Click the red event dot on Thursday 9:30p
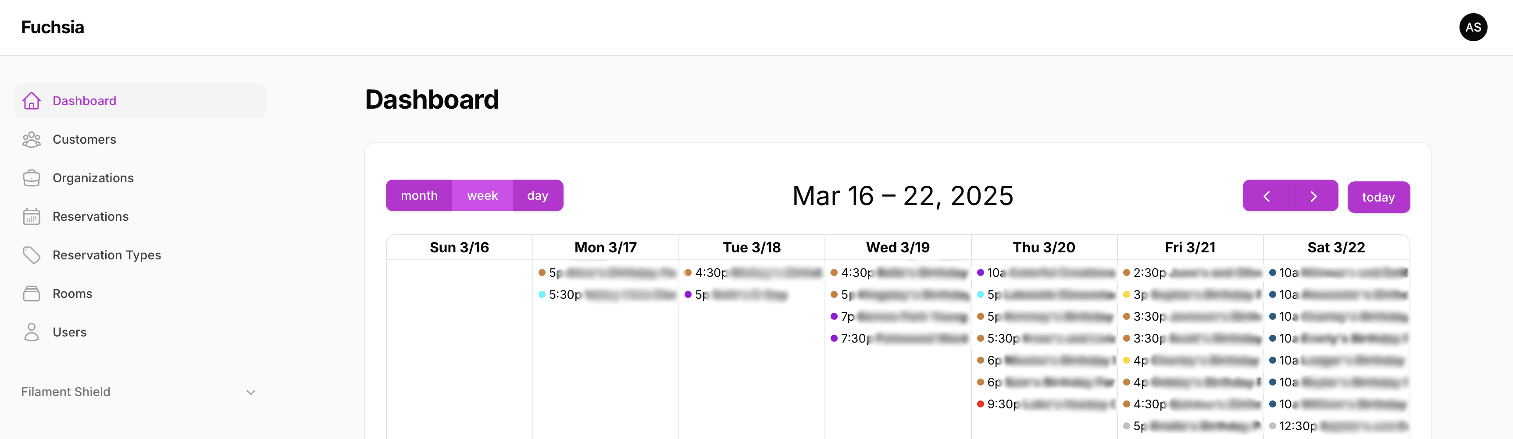This screenshot has height=439, width=1513. [x=981, y=404]
